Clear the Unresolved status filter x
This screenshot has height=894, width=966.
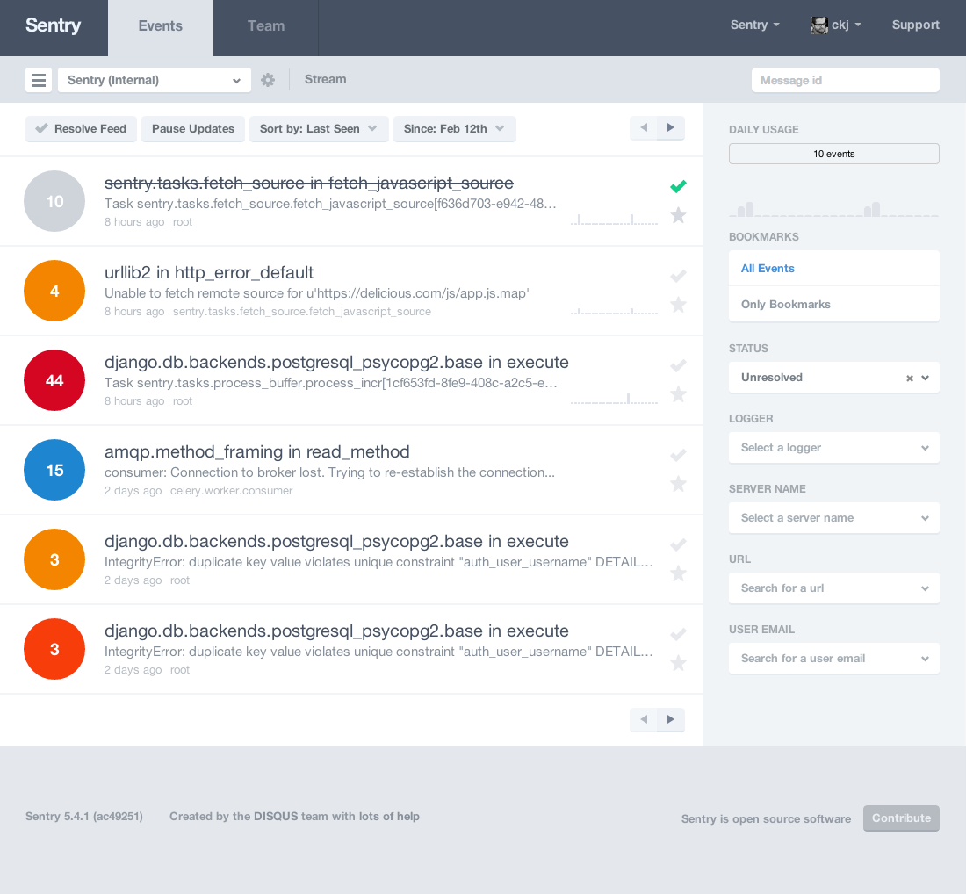click(x=909, y=379)
